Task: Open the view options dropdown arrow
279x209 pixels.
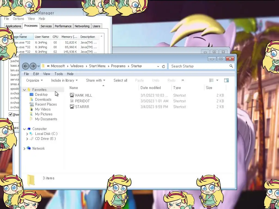Action: point(217,80)
